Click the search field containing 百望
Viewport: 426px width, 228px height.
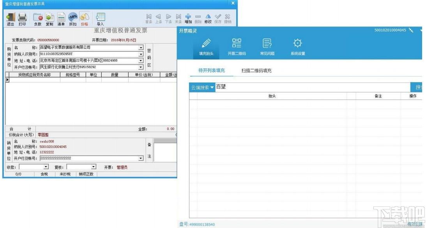point(313,87)
